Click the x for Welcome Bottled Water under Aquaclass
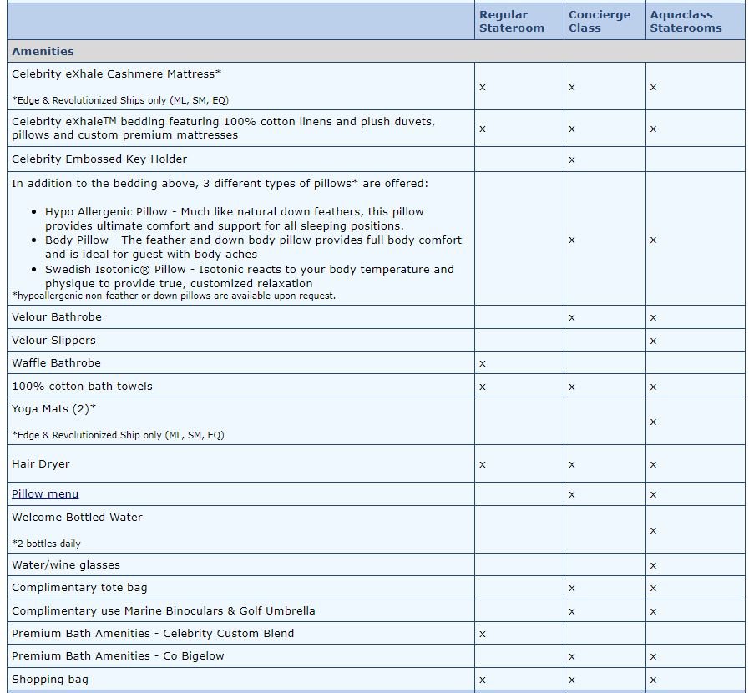This screenshot has height=693, width=749. [x=653, y=531]
